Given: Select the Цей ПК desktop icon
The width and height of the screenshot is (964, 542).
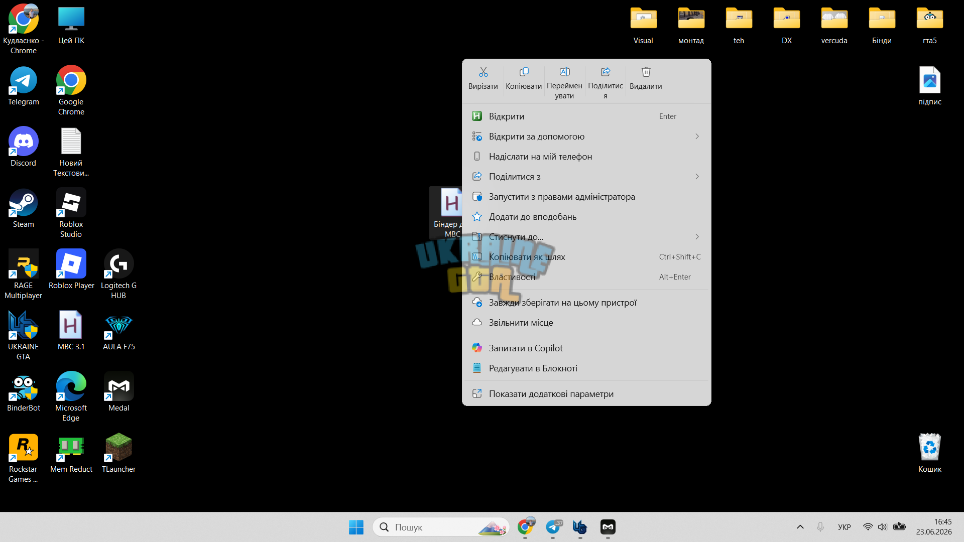Looking at the screenshot, I should 71,25.
